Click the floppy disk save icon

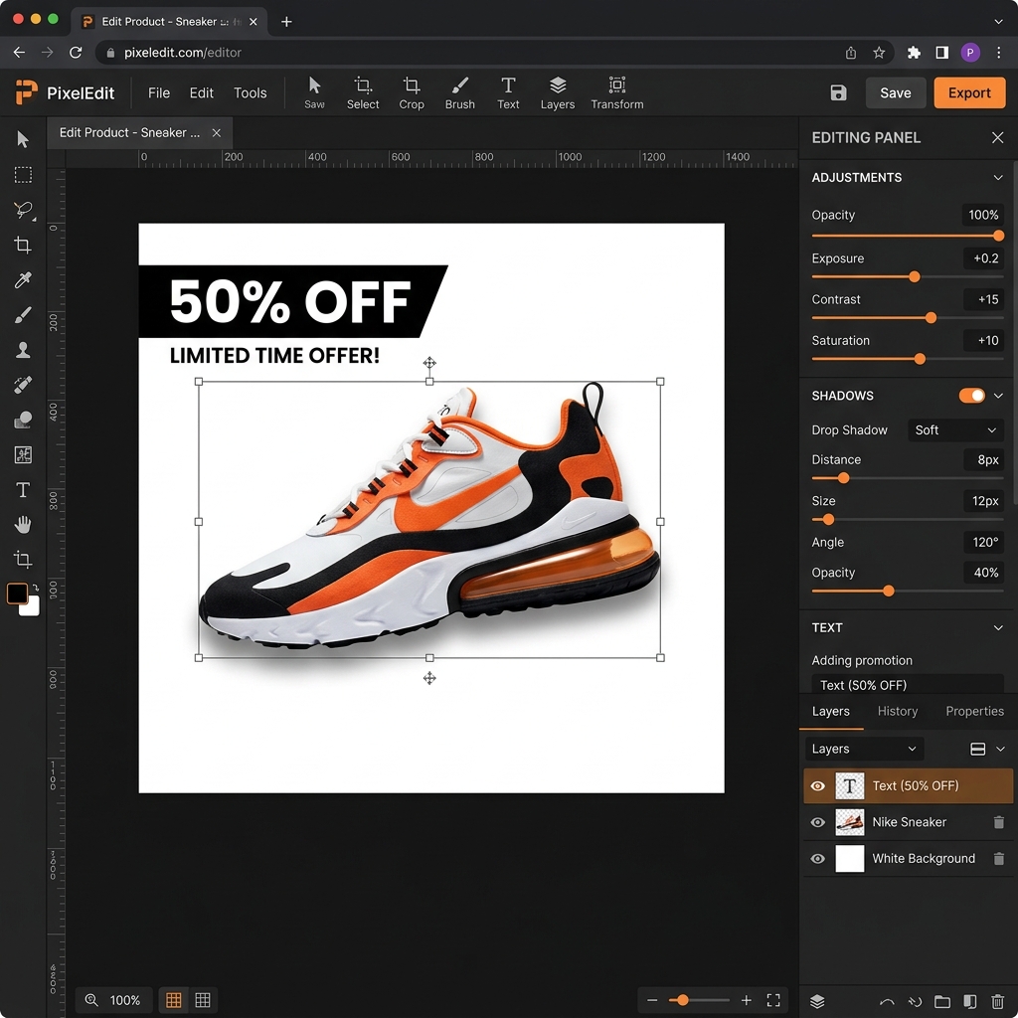(838, 92)
